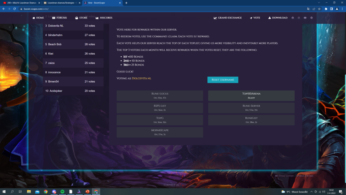Screen dimensions: 346x195
Task: Click the zaiza leaderboard row
Action: coord(73,63)
